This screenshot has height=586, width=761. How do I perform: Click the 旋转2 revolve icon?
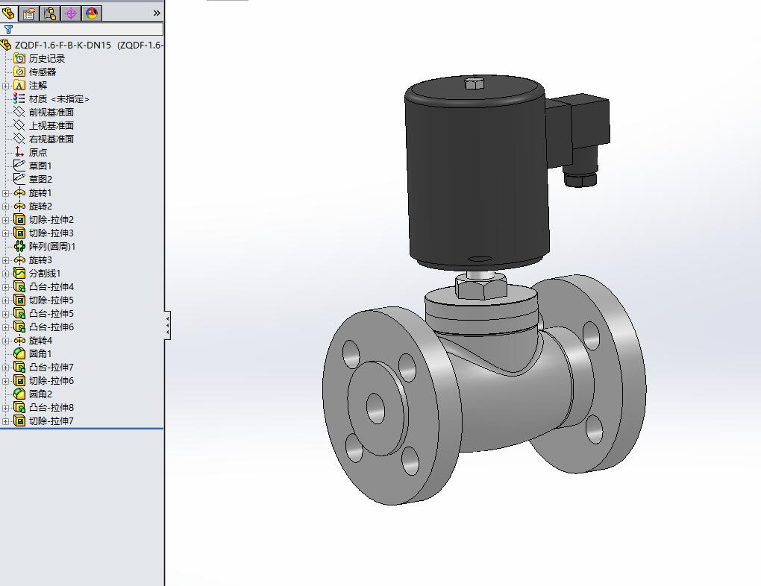click(19, 207)
